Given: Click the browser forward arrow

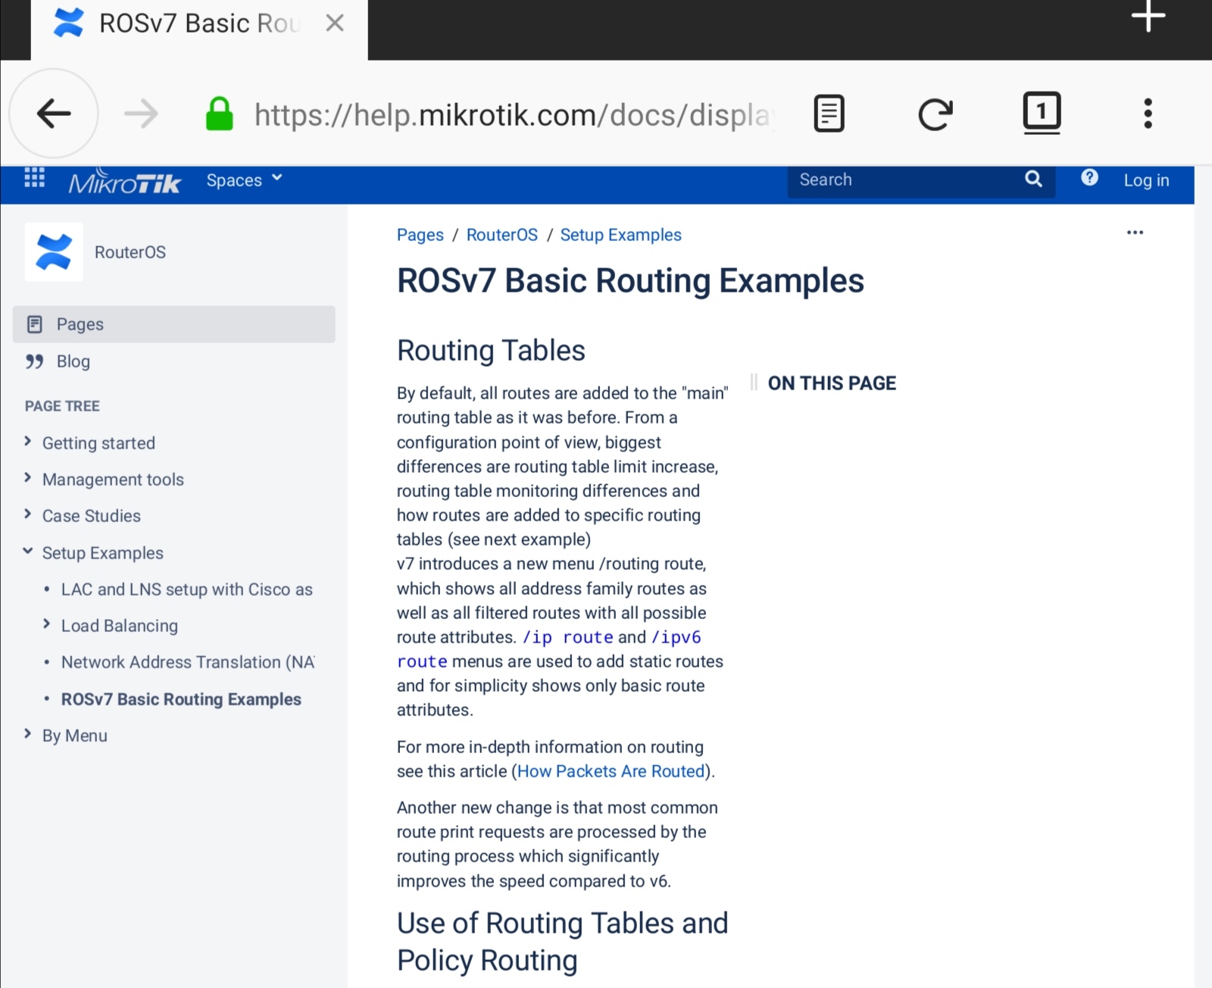Looking at the screenshot, I should click(x=141, y=114).
